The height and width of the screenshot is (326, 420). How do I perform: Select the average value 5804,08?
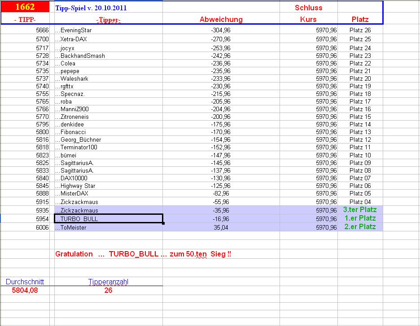point(25,290)
